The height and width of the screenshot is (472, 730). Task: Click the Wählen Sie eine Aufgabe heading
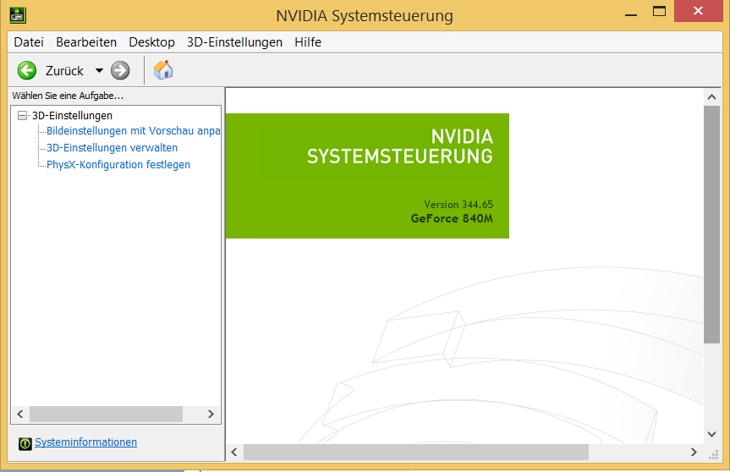click(x=68, y=96)
